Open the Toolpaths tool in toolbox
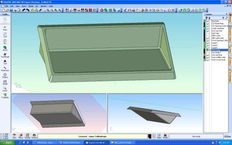232x145 pixels. coord(5,96)
